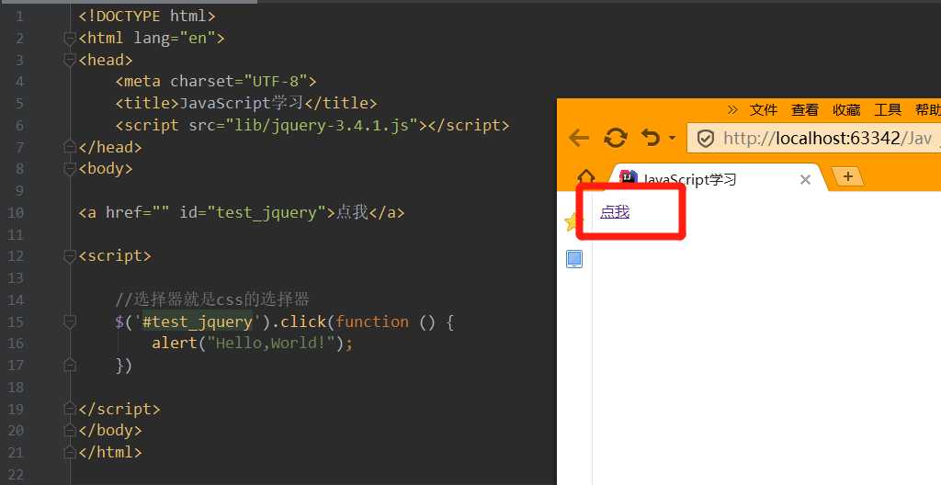
Task: Click the line number 22 in gutter
Action: pyautogui.click(x=16, y=476)
